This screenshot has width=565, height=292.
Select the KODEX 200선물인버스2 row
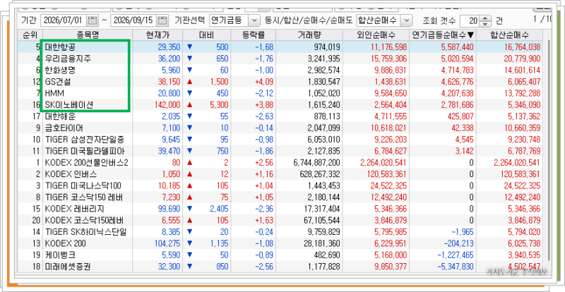pos(280,163)
